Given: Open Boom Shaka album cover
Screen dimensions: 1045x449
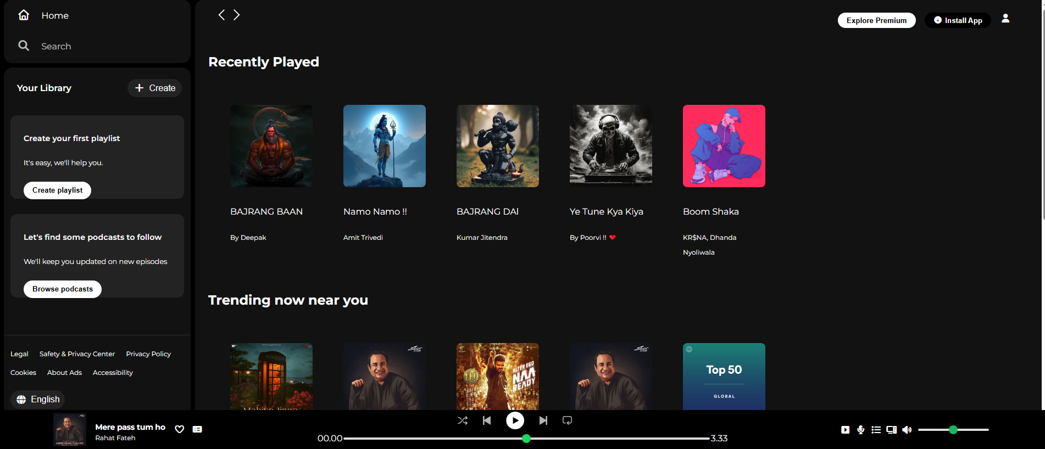Looking at the screenshot, I should pos(724,146).
